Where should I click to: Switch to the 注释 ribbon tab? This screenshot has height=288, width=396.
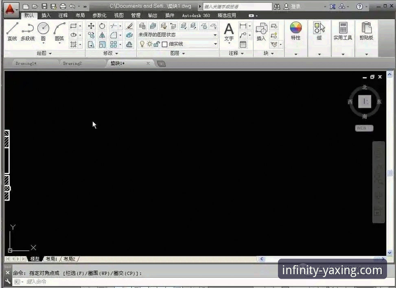coord(63,15)
